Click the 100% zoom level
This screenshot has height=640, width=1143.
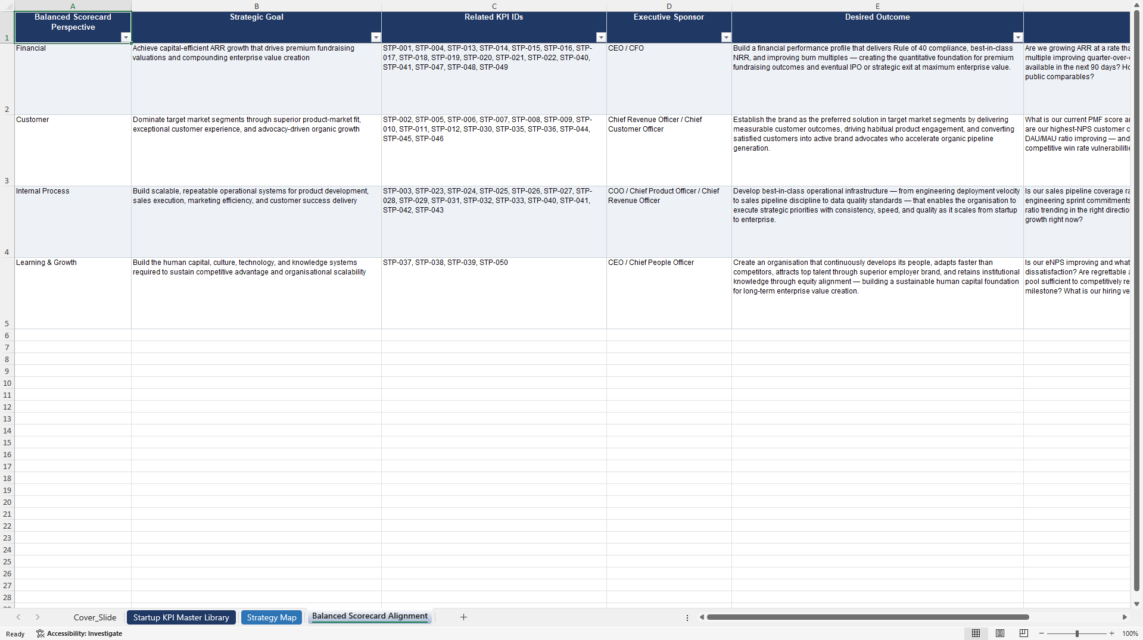tap(1130, 633)
